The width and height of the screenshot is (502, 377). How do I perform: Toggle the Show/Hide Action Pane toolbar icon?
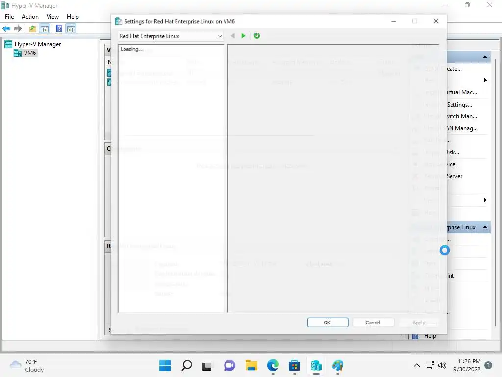[71, 29]
